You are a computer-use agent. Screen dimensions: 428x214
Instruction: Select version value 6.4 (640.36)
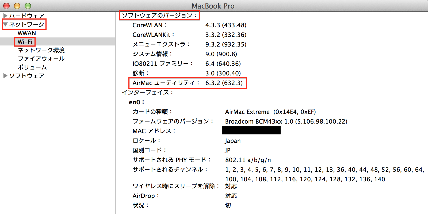coord(223,64)
